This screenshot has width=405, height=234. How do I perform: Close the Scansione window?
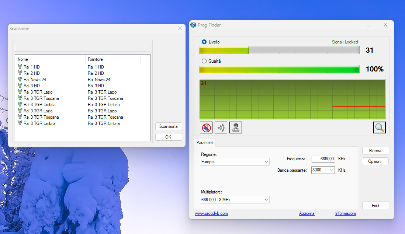tap(180, 28)
